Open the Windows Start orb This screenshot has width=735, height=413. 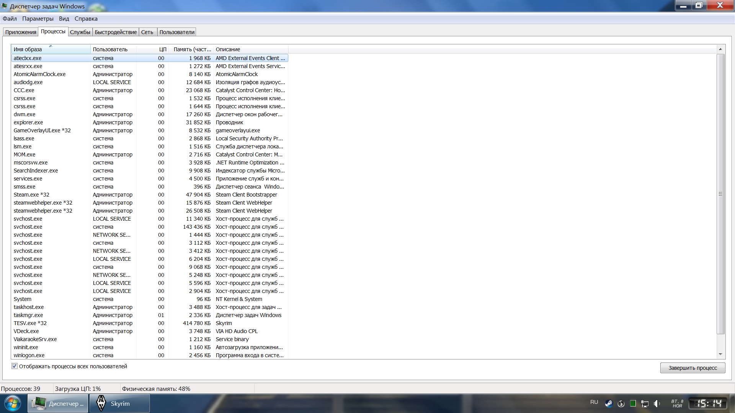[x=13, y=403]
